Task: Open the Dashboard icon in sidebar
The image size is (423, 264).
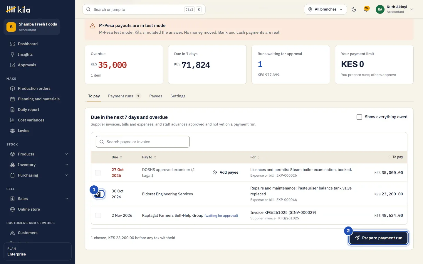Action: coord(12,44)
